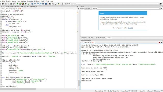Run cell and advance toolbar icon

23,4
